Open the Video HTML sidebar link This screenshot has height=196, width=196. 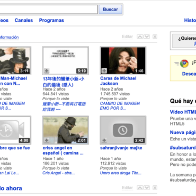[x=183, y=112]
